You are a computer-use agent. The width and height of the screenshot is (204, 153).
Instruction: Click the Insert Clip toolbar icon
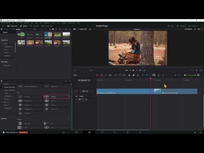116,75
